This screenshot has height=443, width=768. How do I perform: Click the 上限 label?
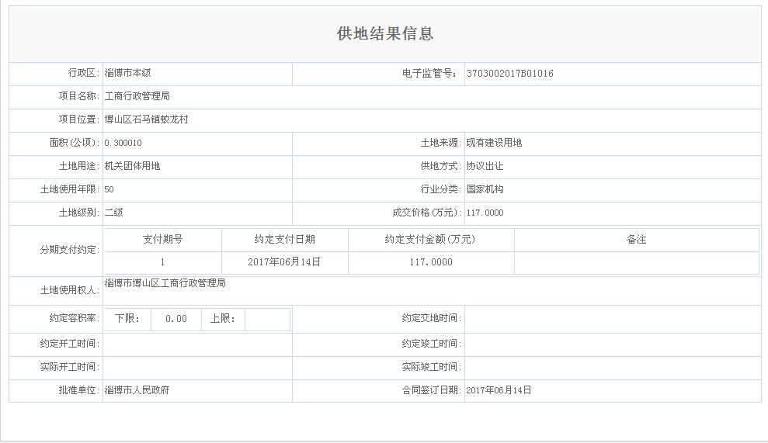(223, 319)
